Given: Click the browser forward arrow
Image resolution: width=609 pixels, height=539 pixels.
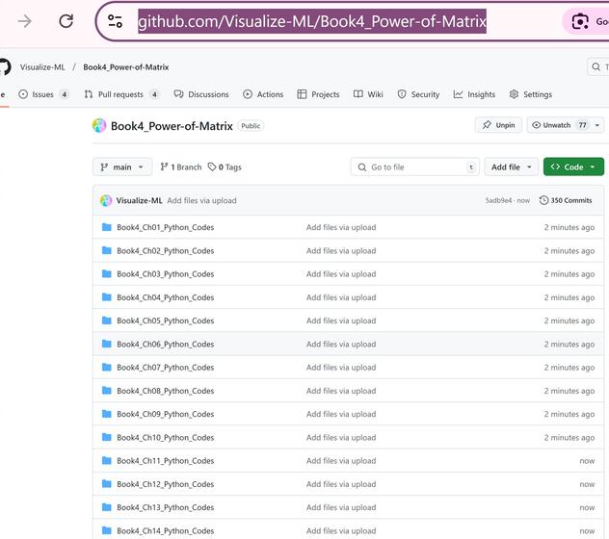Looking at the screenshot, I should click(x=25, y=21).
